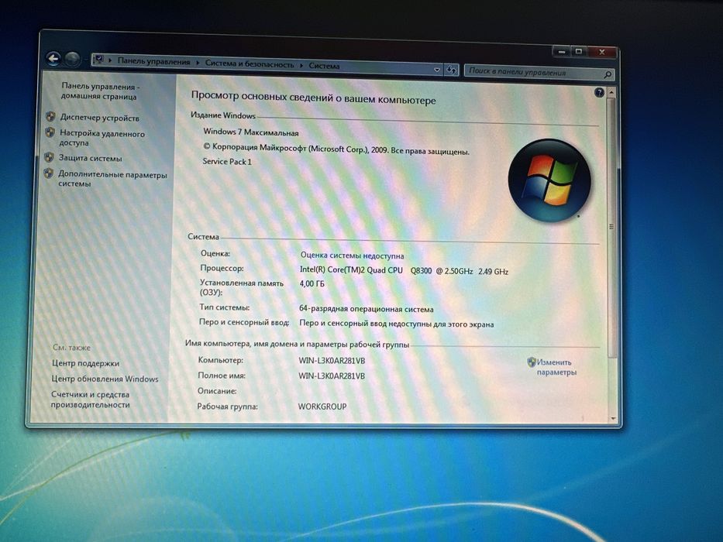This screenshot has width=723, height=542.
Task: Click the scrollbar down arrow
Action: 613,418
